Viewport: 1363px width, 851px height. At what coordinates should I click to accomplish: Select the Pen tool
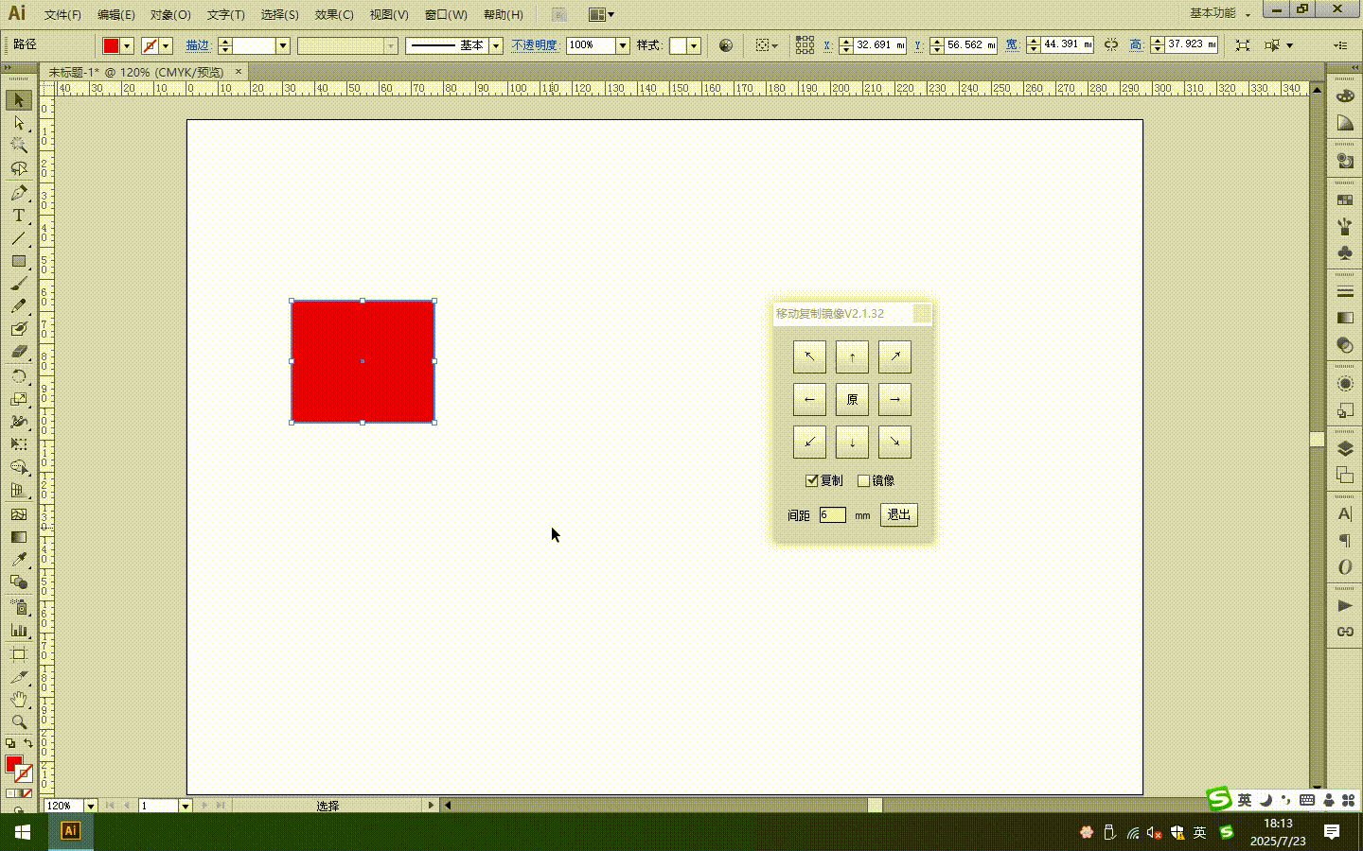[19, 193]
